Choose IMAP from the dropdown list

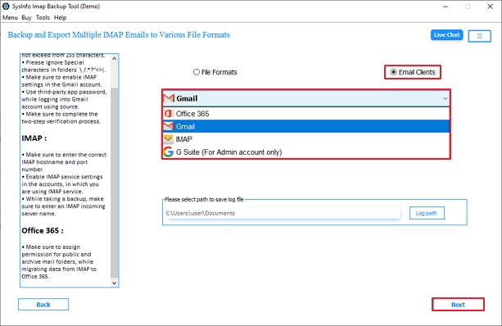[306, 139]
